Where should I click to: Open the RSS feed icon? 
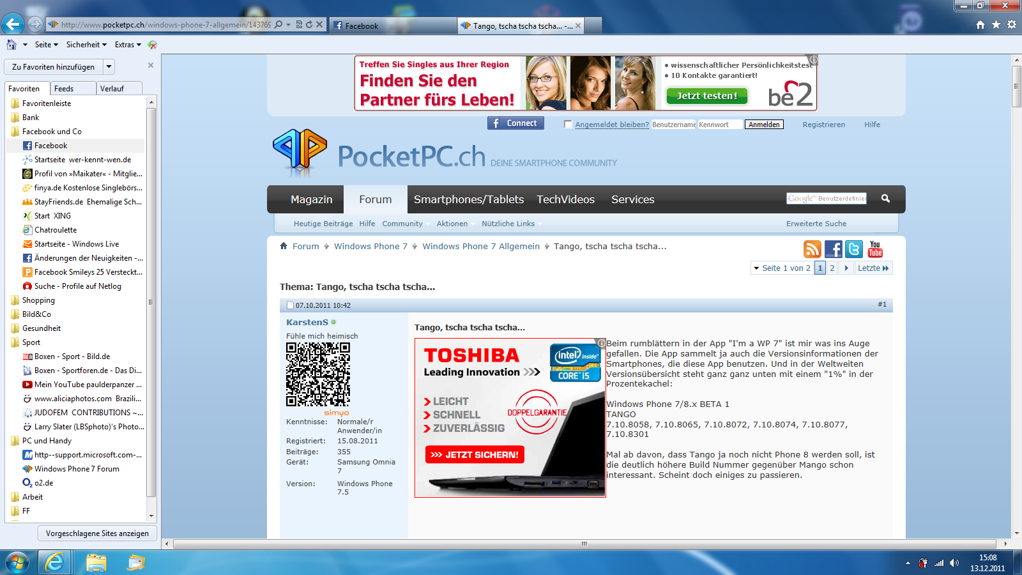(x=812, y=249)
